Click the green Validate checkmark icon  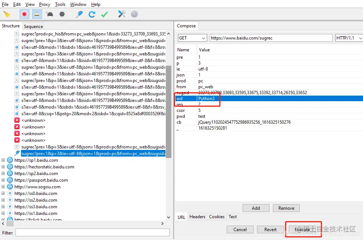[105, 14]
